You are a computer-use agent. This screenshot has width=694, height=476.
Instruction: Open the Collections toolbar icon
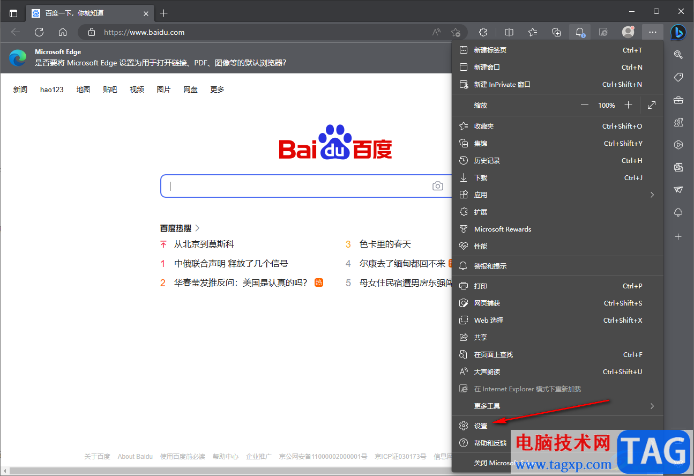pos(556,32)
